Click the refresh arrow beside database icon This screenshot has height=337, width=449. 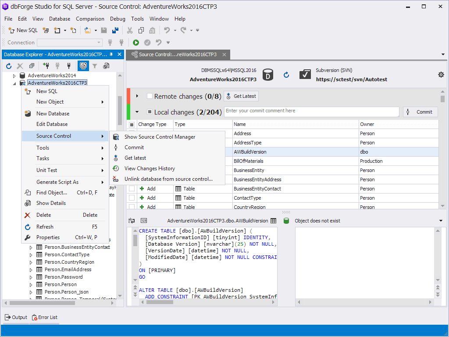pyautogui.click(x=286, y=75)
